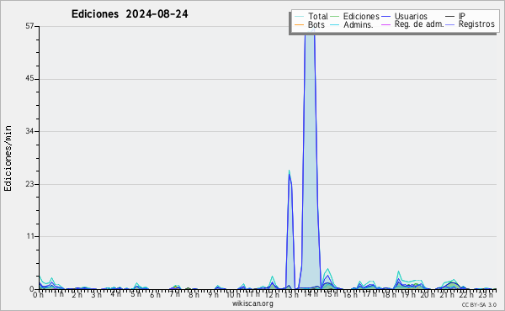Click the '17 h' x-axis label
505x311 pixels.
point(369,294)
